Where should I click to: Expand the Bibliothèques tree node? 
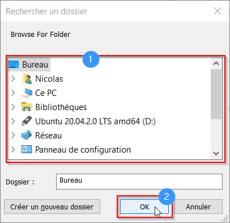tap(13, 107)
